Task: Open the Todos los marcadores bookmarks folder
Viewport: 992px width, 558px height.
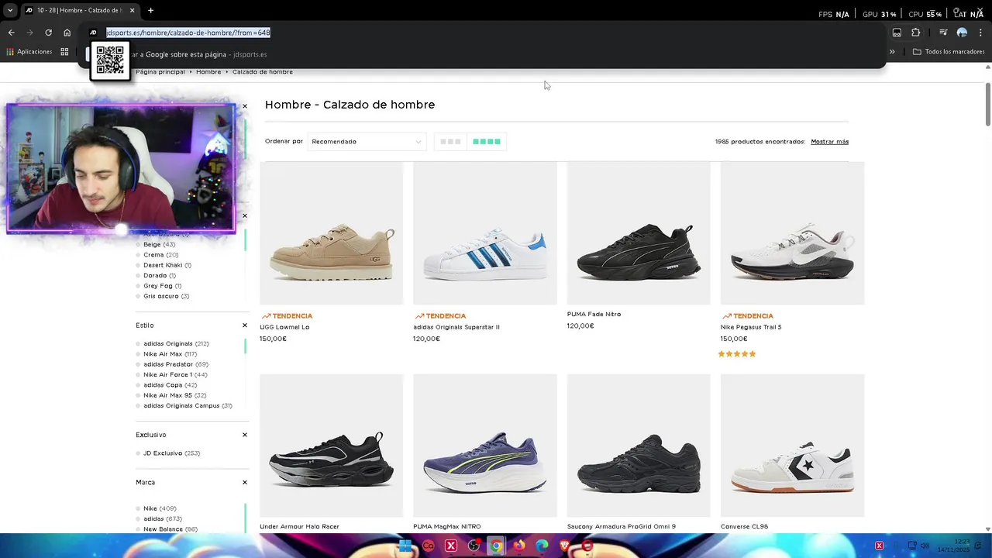Action: pyautogui.click(x=949, y=52)
